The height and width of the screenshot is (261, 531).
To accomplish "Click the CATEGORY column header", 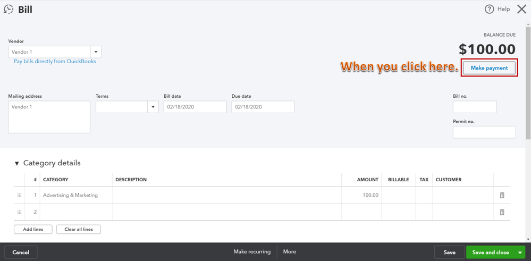I will click(55, 180).
